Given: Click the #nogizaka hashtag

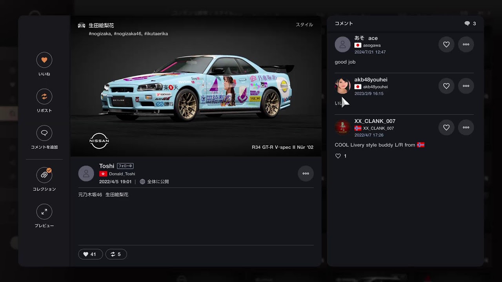Looking at the screenshot, I should [x=100, y=34].
